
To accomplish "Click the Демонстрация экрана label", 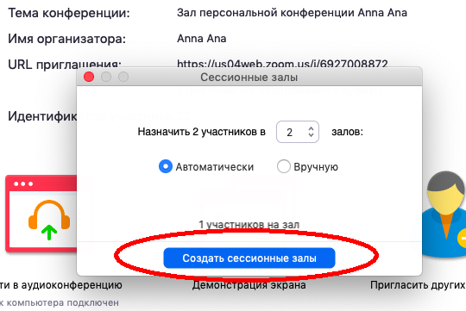I will point(249,285).
